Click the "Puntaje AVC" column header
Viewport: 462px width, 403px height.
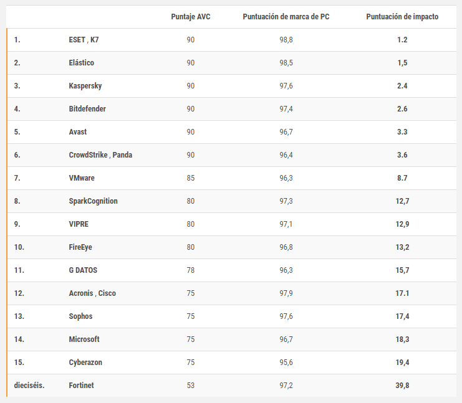190,17
